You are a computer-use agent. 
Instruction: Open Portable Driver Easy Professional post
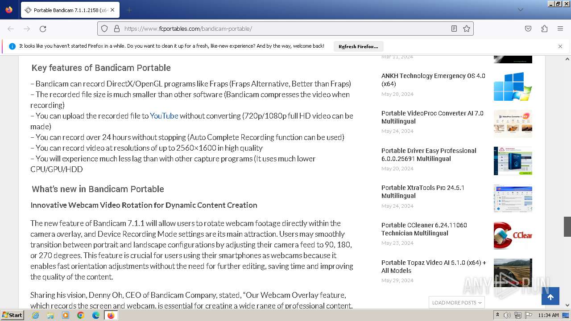[429, 155]
